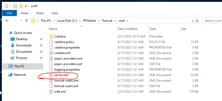Viewport: 222px width, 101px height.
Task: Select Network in navigation pane
Action: click(20, 75)
